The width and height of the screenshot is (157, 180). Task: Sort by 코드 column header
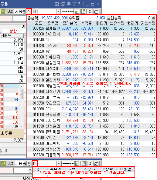pyautogui.click(x=38, y=23)
